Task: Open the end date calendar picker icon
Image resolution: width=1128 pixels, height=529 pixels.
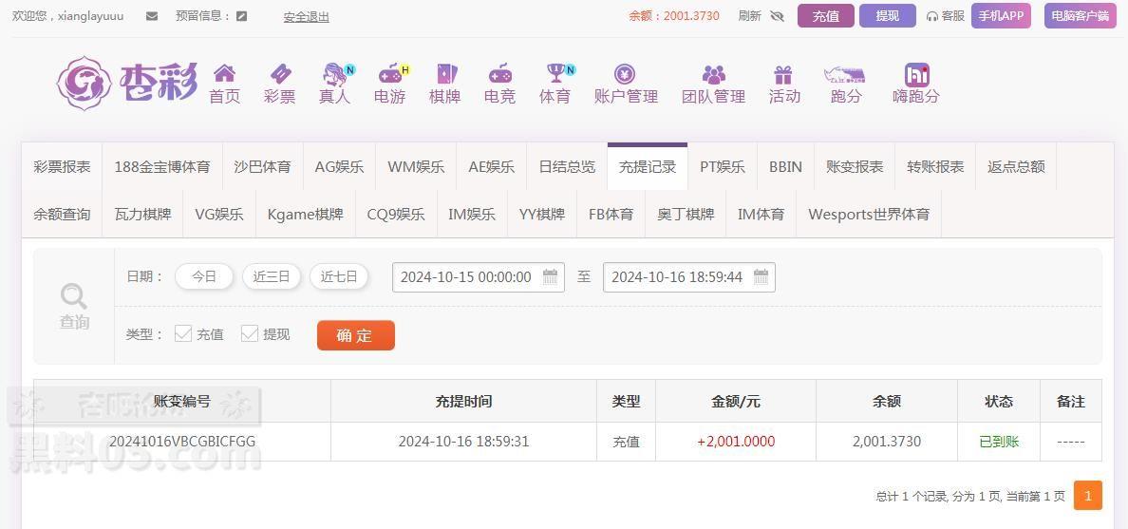Action: coord(761,276)
